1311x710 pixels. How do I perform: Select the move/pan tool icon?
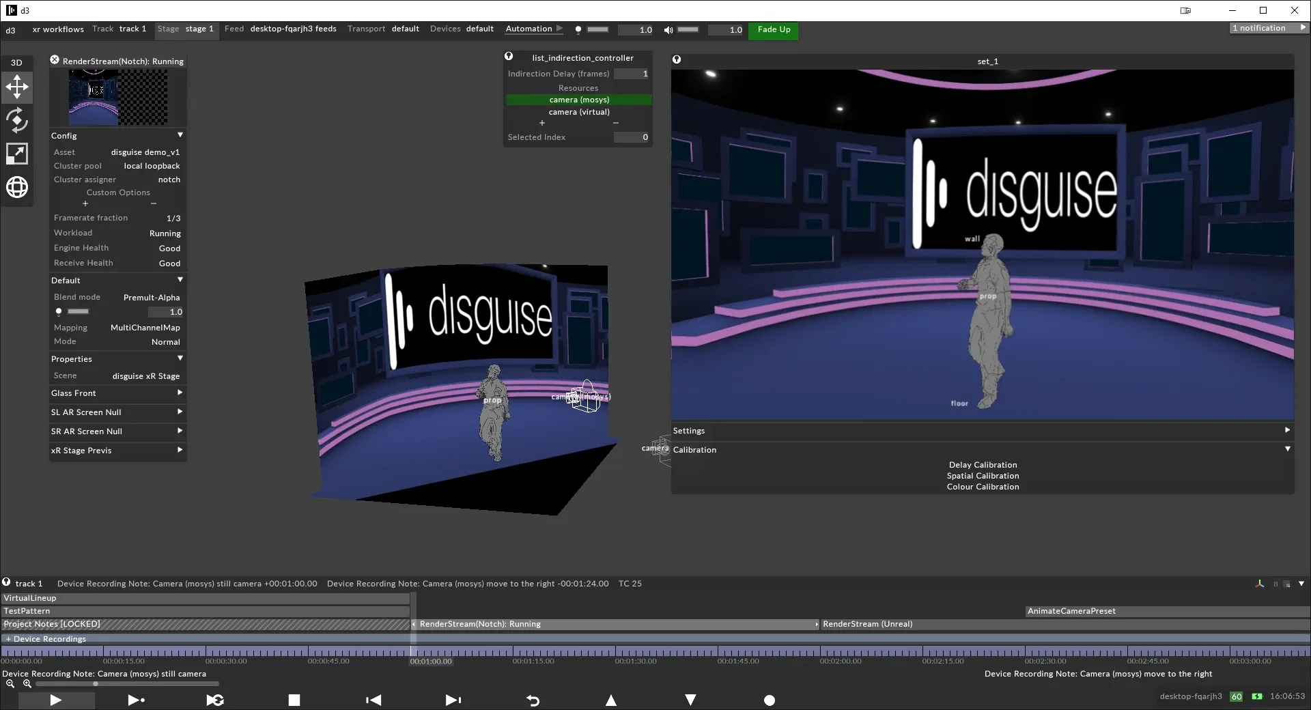click(x=17, y=87)
